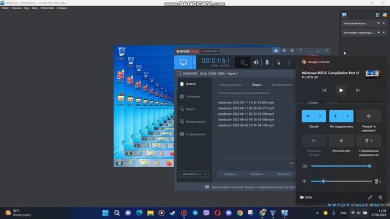Open Discord from taskbar

229,213
